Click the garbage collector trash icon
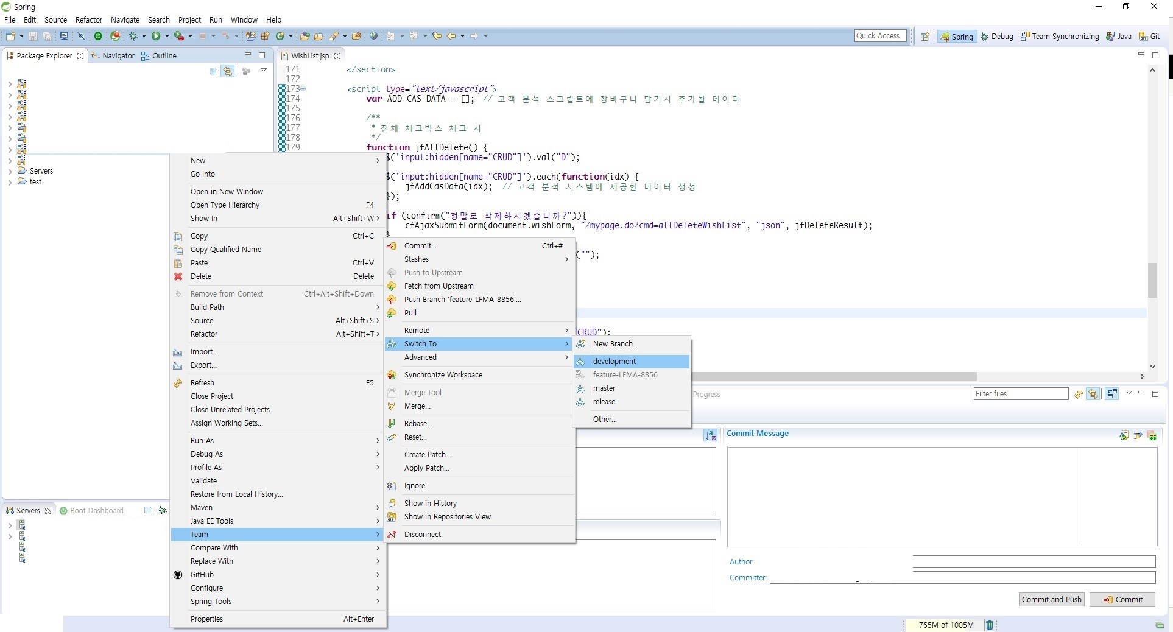 pos(990,625)
